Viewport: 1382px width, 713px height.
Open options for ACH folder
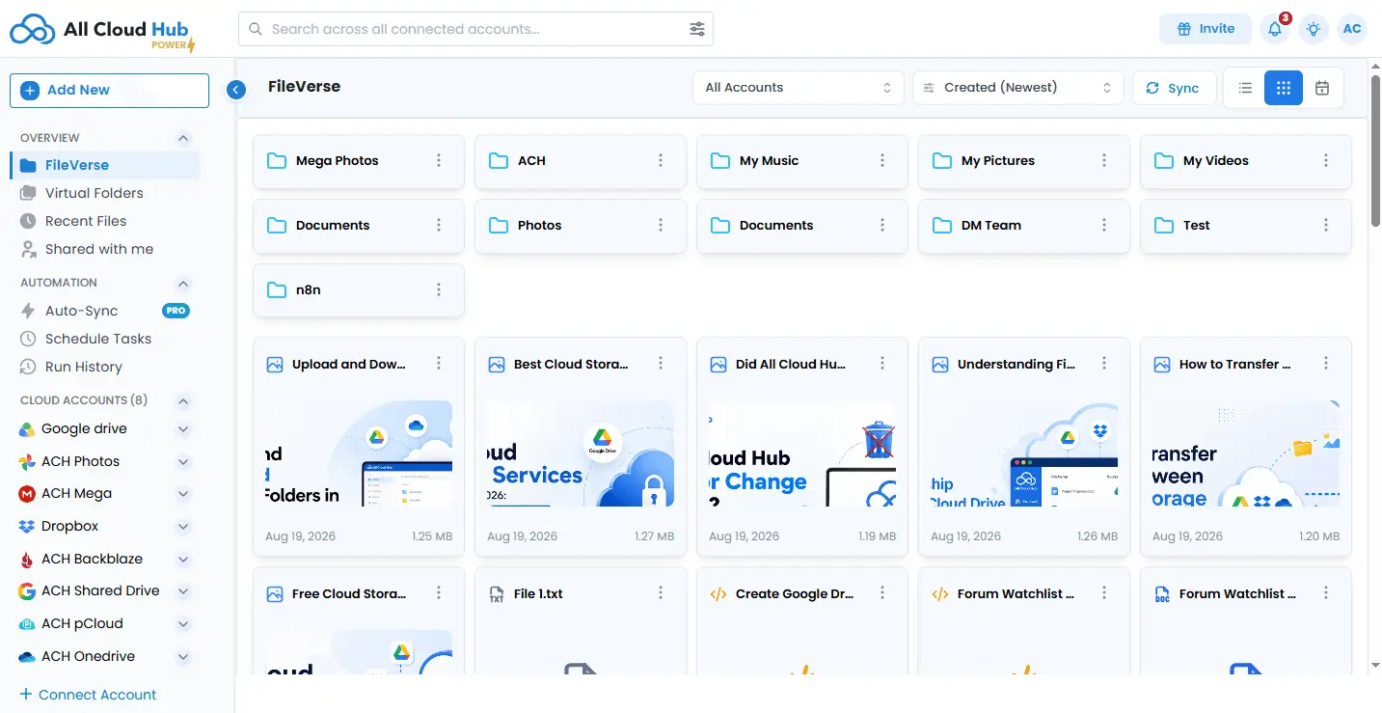click(661, 161)
